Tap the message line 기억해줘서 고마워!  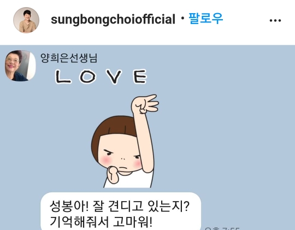[x=101, y=222]
